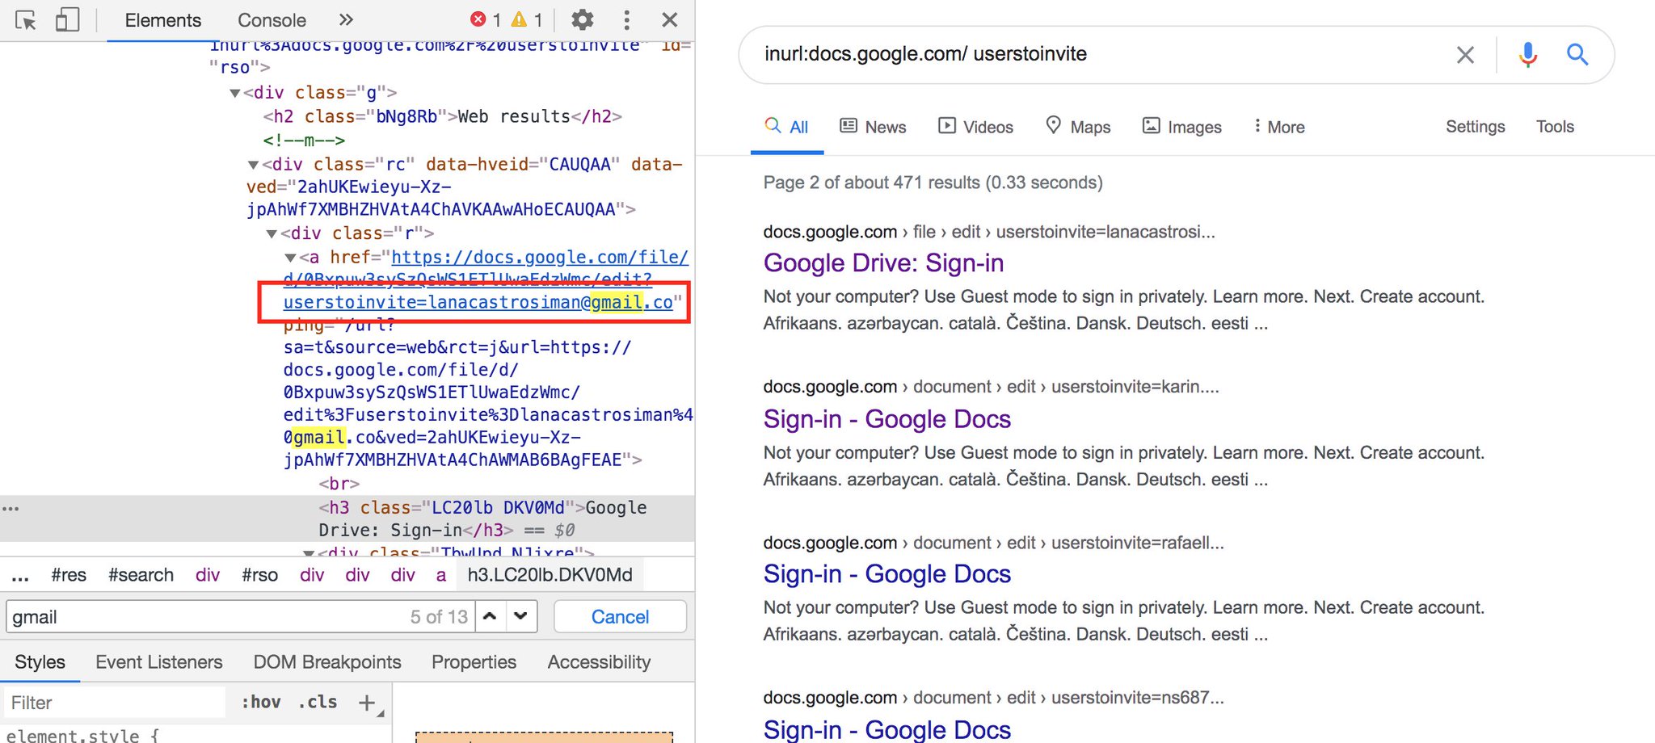Select the <br> element line
The height and width of the screenshot is (743, 1655).
(x=339, y=484)
